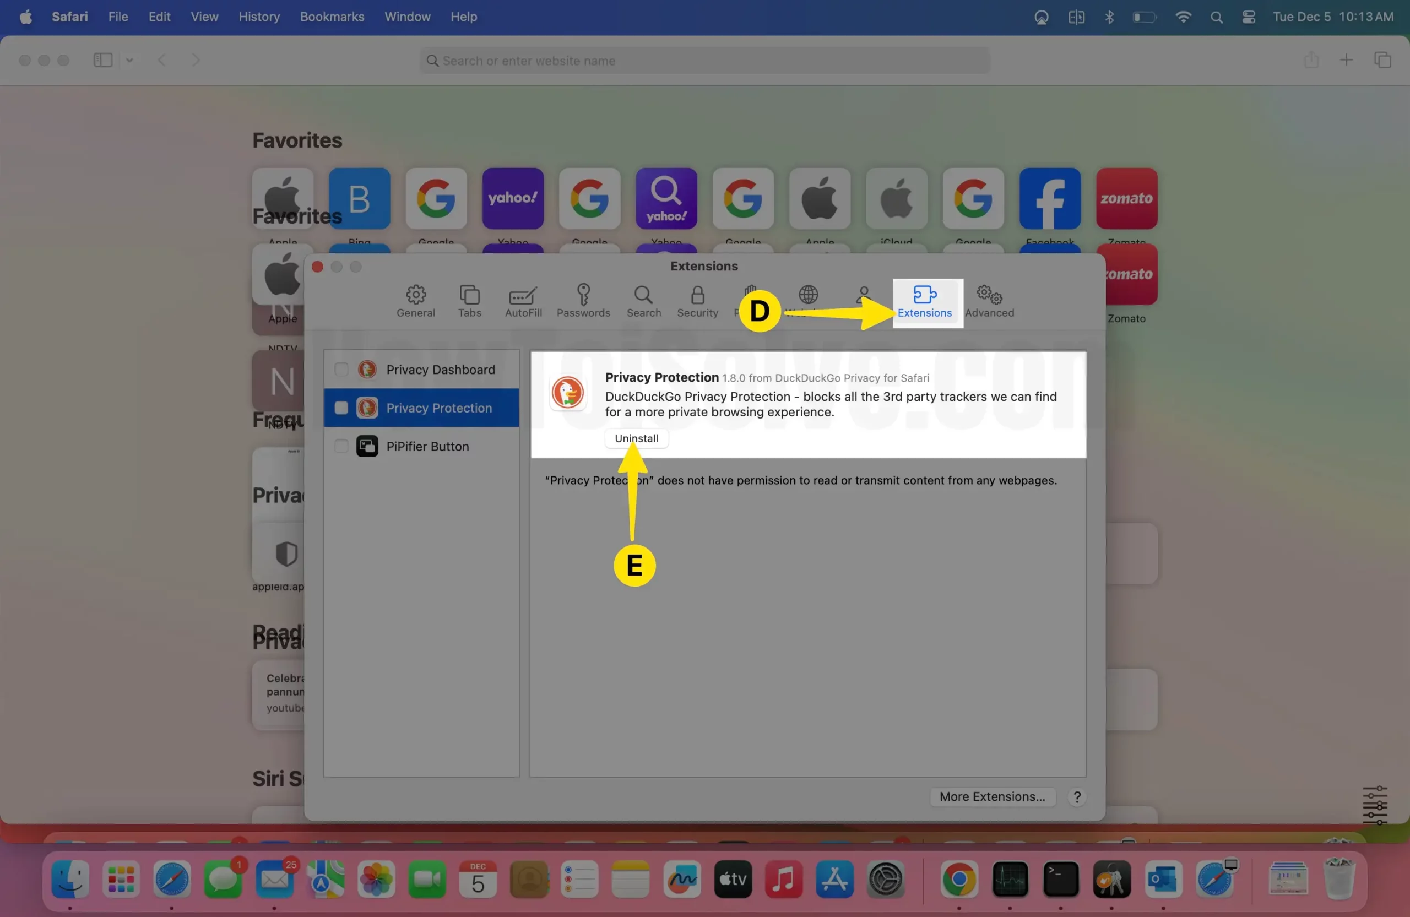Open Calendar from the Dock

click(478, 879)
